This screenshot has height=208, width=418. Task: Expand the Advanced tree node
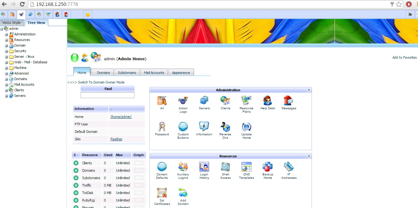click(6, 74)
